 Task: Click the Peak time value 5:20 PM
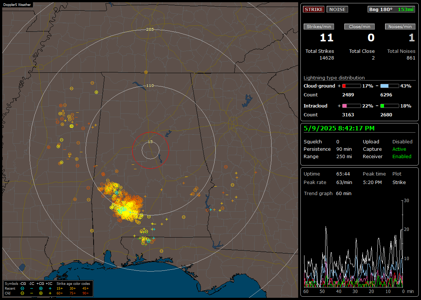[372, 182]
